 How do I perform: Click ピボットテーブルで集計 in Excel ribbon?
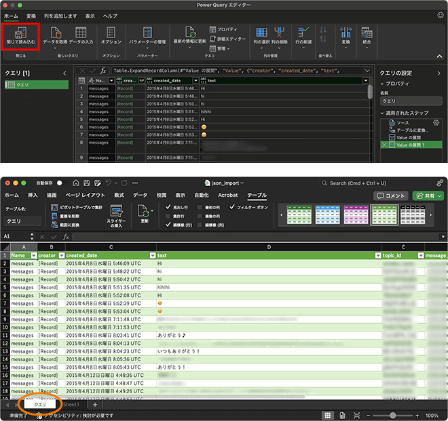pos(77,207)
